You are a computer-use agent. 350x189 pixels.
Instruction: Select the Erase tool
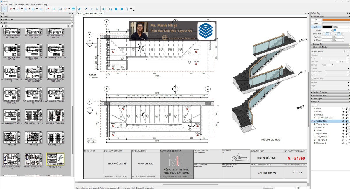point(80,9)
